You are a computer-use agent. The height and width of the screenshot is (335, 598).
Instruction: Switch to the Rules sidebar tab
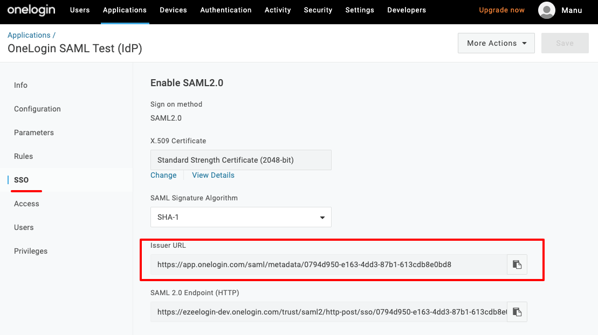(x=23, y=156)
